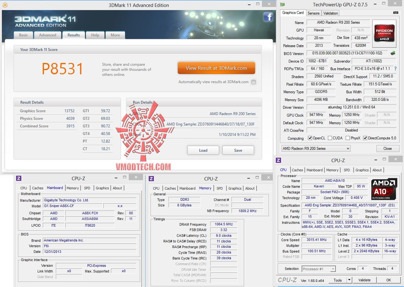
Task: Click the 3DMark 11 title bar app icon
Action: [4, 5]
